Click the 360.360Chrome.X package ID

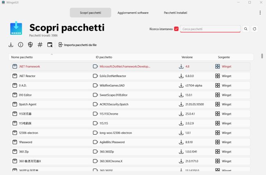point(111,161)
